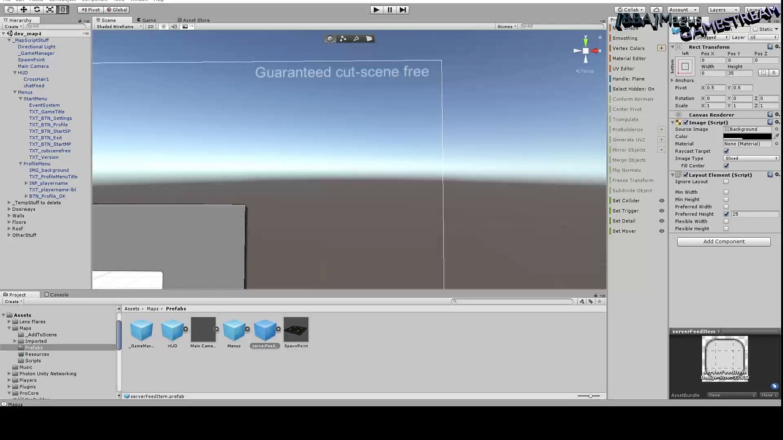Open the Shaded Wireframe draw mode dropdown

[119, 27]
